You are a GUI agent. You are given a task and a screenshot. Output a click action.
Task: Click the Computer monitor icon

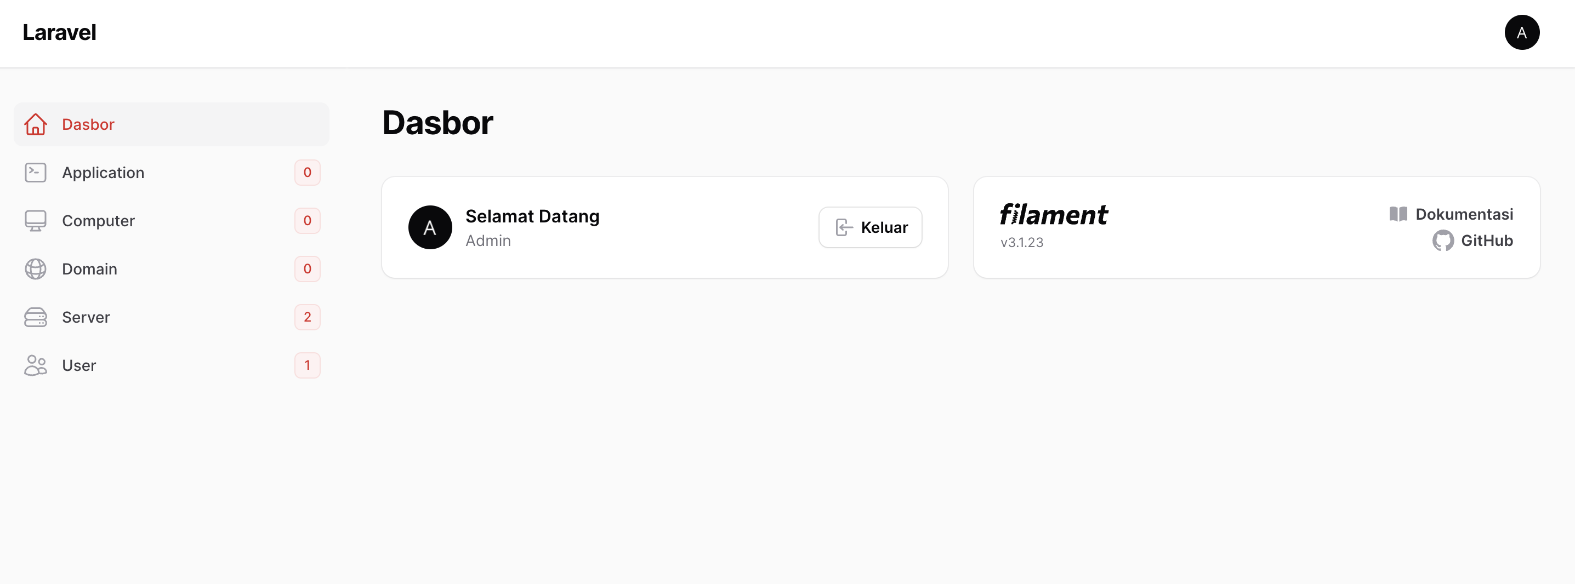36,221
